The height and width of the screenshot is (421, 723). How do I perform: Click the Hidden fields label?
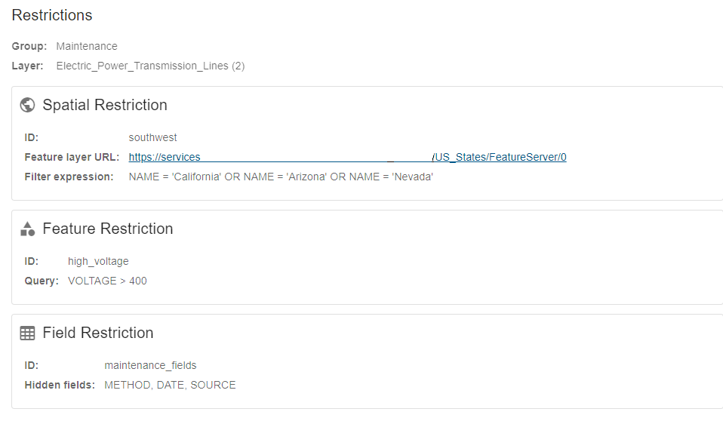[x=60, y=385]
